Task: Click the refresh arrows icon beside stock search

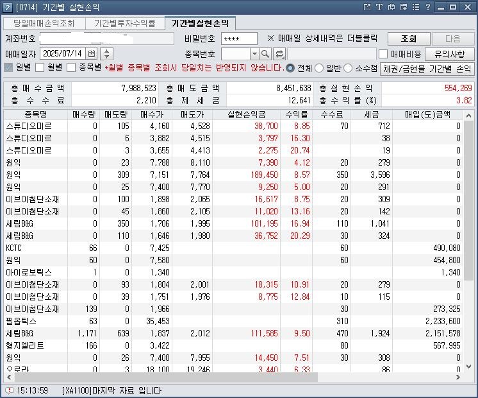Action: [x=279, y=54]
